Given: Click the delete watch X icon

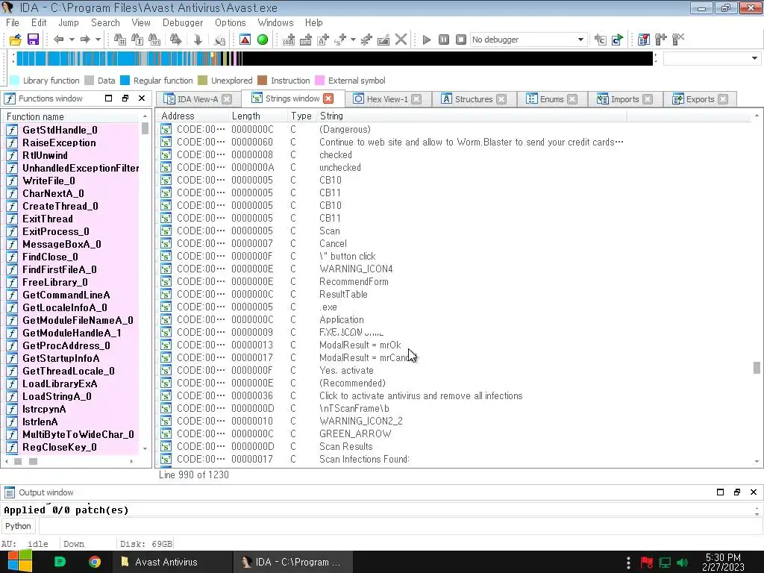Looking at the screenshot, I should 678,40.
